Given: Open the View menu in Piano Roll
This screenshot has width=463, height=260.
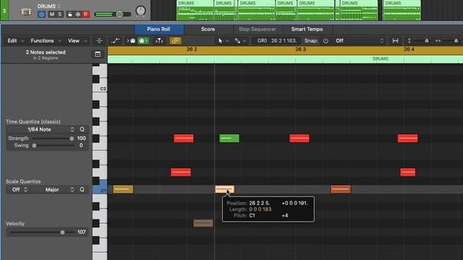Looking at the screenshot, I should point(77,40).
